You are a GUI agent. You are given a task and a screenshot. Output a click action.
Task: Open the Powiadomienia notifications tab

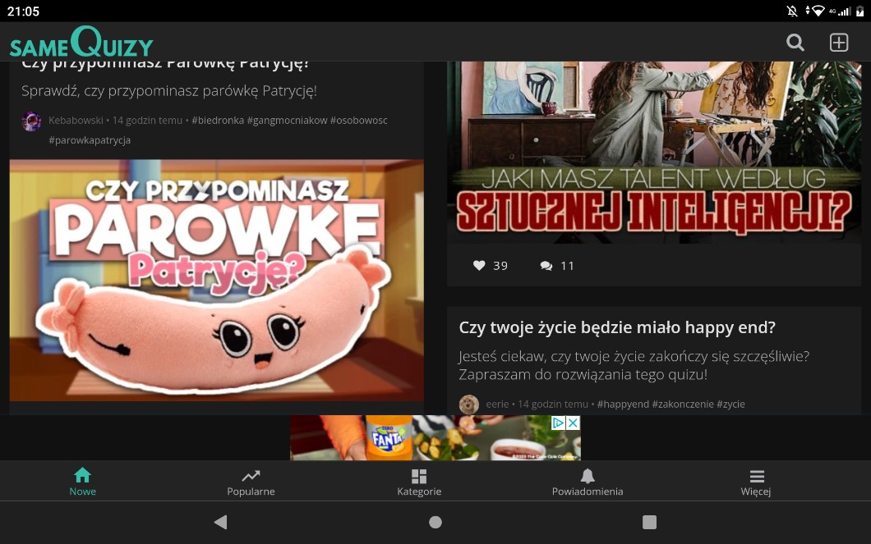(x=588, y=482)
